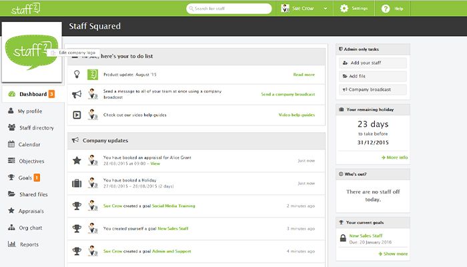Click the video play icon in to-do list
The image size is (467, 267).
77,115
